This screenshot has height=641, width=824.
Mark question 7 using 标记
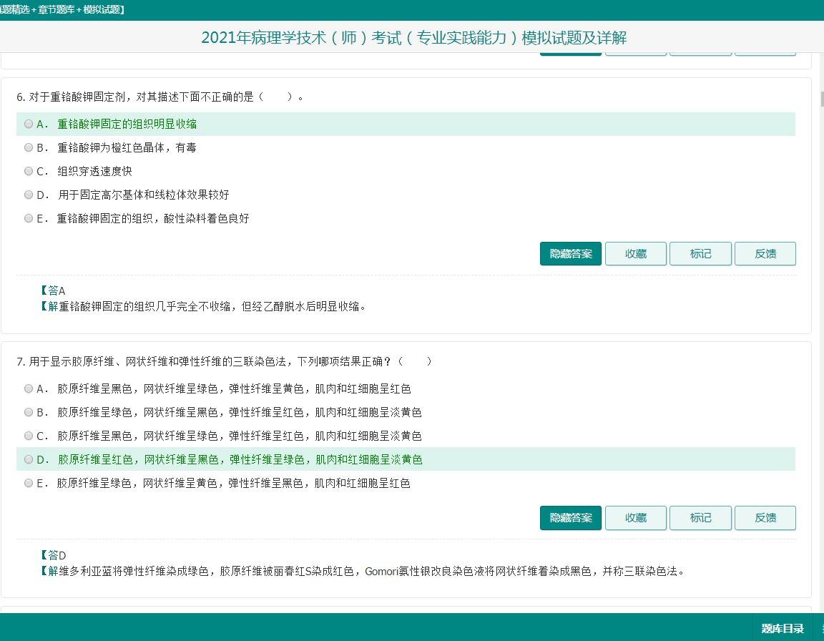click(x=700, y=518)
